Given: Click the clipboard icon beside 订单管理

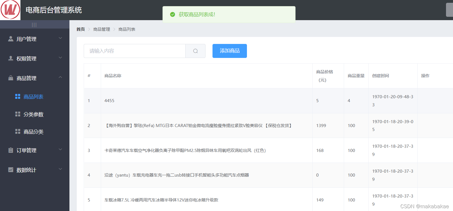Looking at the screenshot, I should coord(11,150).
